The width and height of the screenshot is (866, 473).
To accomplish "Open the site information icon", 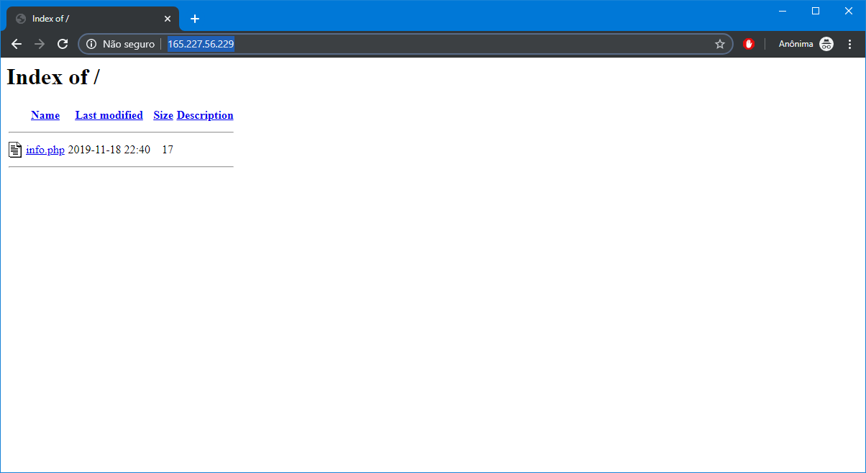I will point(91,44).
